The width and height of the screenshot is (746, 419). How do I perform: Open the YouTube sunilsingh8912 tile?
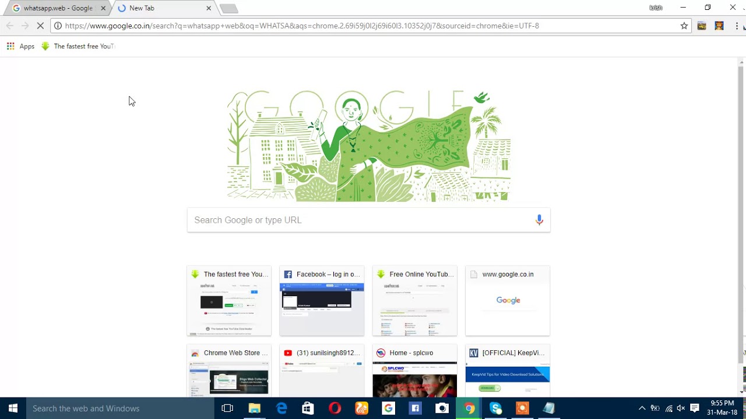click(x=322, y=371)
